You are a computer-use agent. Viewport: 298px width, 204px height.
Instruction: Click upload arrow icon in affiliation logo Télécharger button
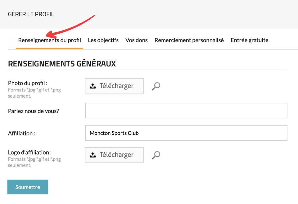pos(93,155)
